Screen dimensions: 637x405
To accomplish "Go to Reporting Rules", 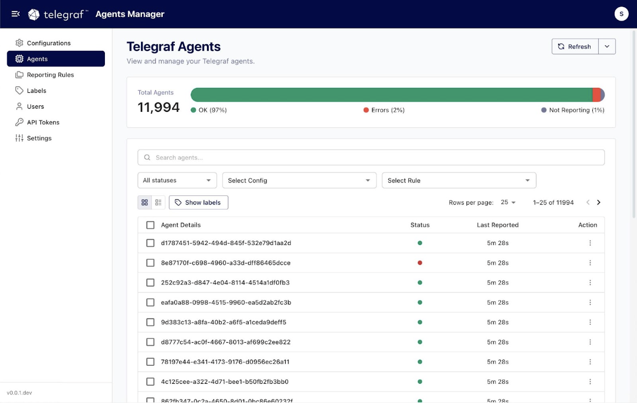I will (x=56, y=75).
